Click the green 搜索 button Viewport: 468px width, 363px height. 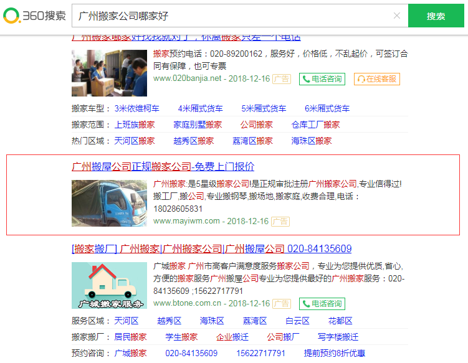(436, 16)
